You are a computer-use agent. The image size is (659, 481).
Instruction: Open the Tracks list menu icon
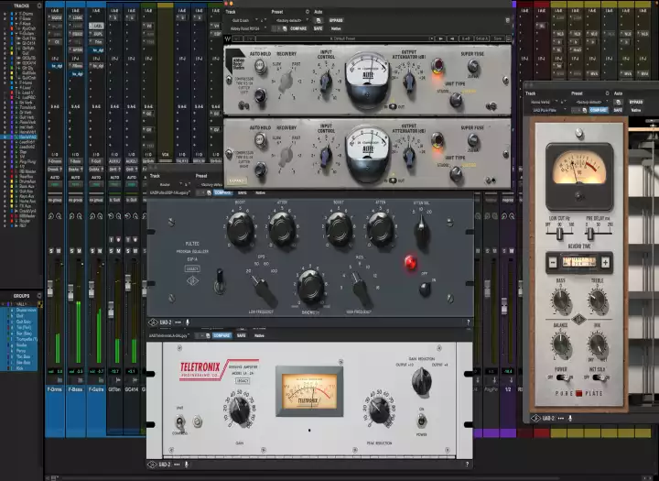[39, 5]
